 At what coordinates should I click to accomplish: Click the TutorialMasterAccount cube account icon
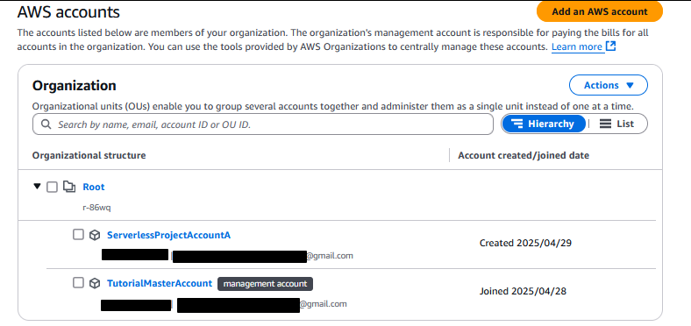pos(95,283)
